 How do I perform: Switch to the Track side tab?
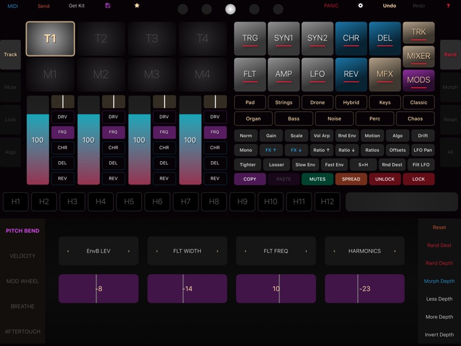pyautogui.click(x=10, y=55)
